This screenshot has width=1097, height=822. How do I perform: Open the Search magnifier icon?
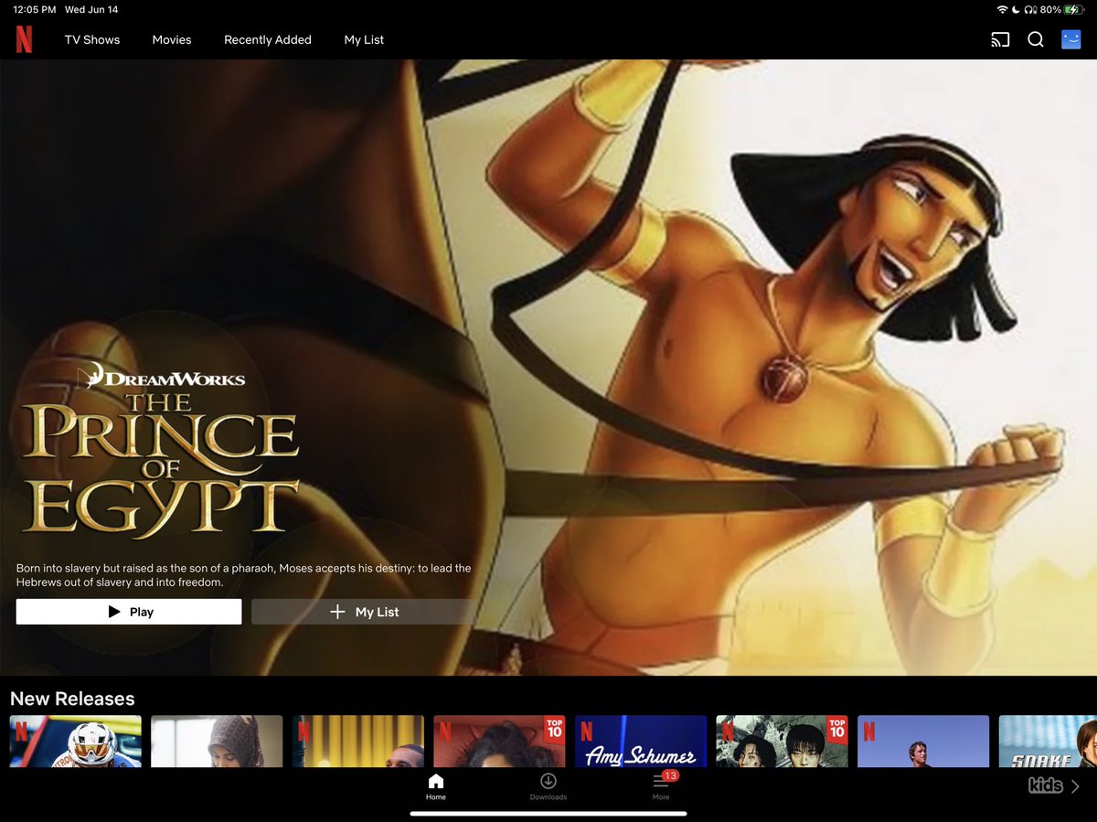(1036, 39)
